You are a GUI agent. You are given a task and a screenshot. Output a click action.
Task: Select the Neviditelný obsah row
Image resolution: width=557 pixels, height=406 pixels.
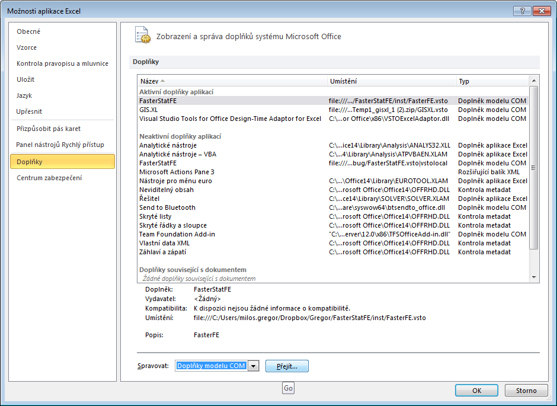pyautogui.click(x=333, y=190)
